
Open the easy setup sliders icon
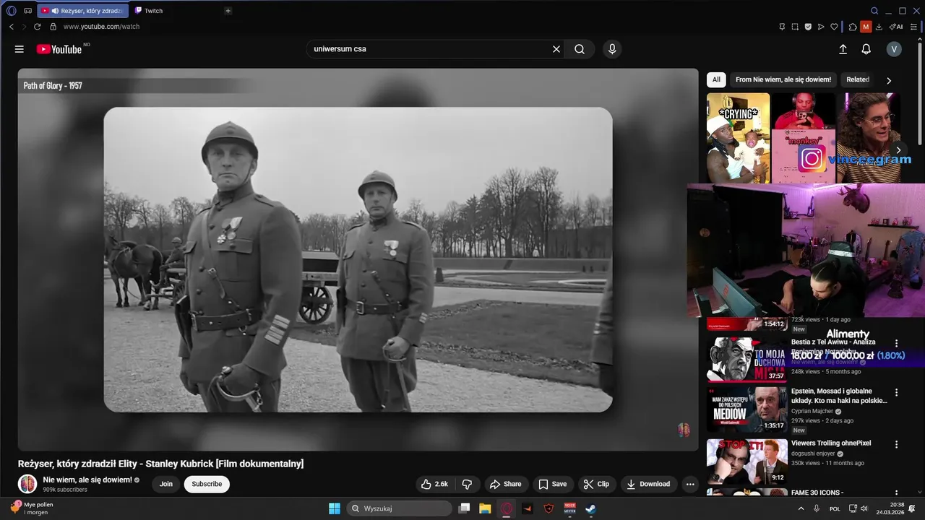[x=913, y=27]
